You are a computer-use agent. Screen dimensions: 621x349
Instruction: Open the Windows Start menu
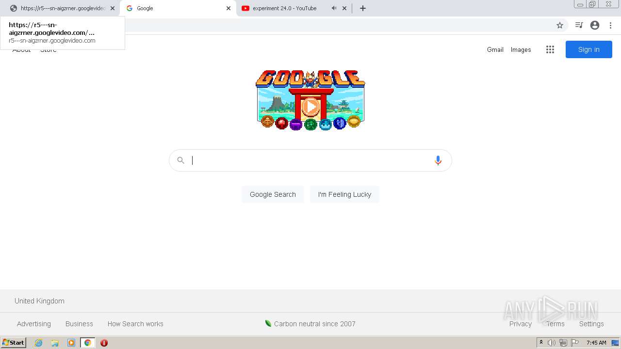click(x=14, y=343)
